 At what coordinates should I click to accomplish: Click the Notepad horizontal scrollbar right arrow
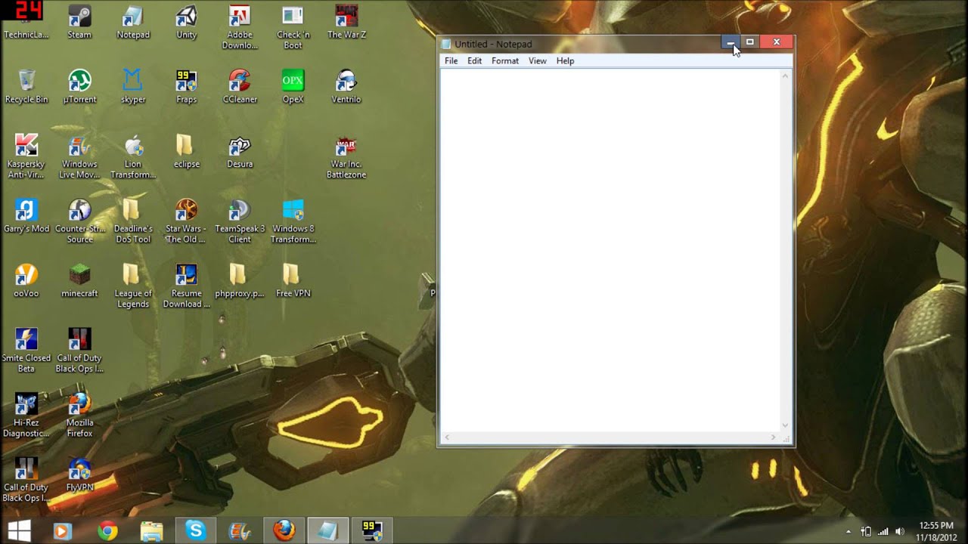773,437
